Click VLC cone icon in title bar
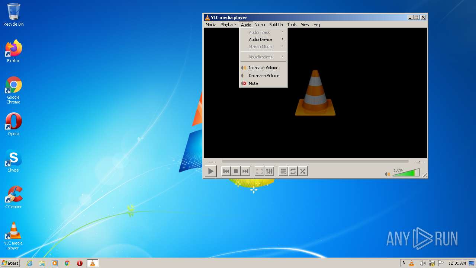Screen dimensions: 476x268 coord(207,17)
